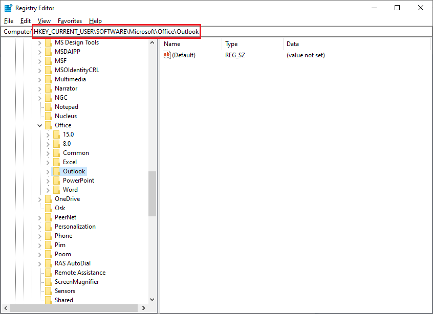Viewport: 433px width, 314px height.
Task: Click the PowerPoint folder icon
Action: pos(56,181)
